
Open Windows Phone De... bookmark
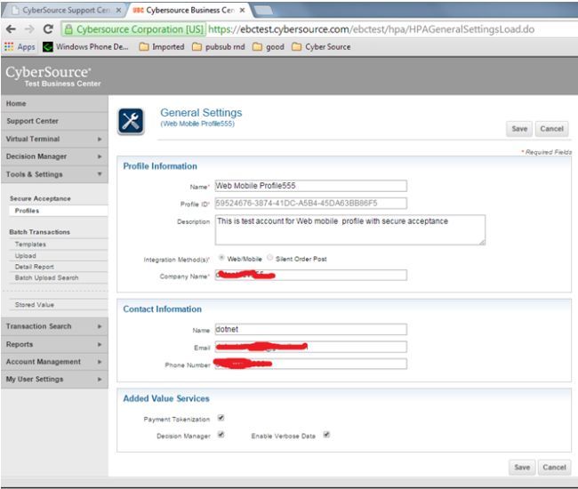tap(85, 47)
